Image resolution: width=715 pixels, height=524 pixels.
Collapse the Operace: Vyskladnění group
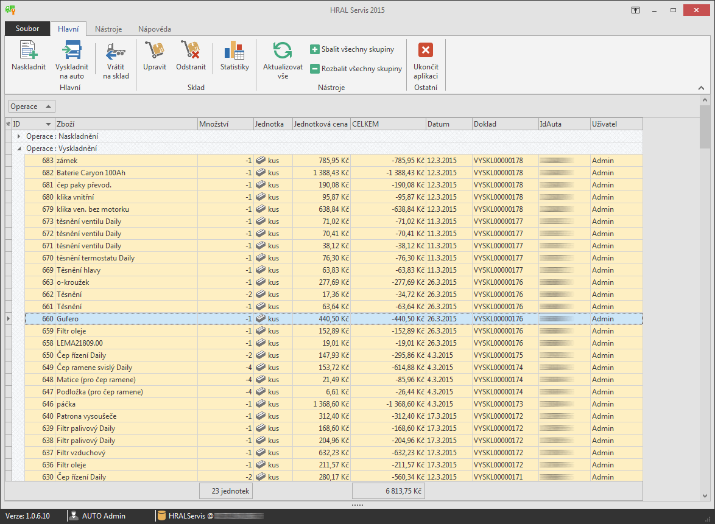coord(19,148)
